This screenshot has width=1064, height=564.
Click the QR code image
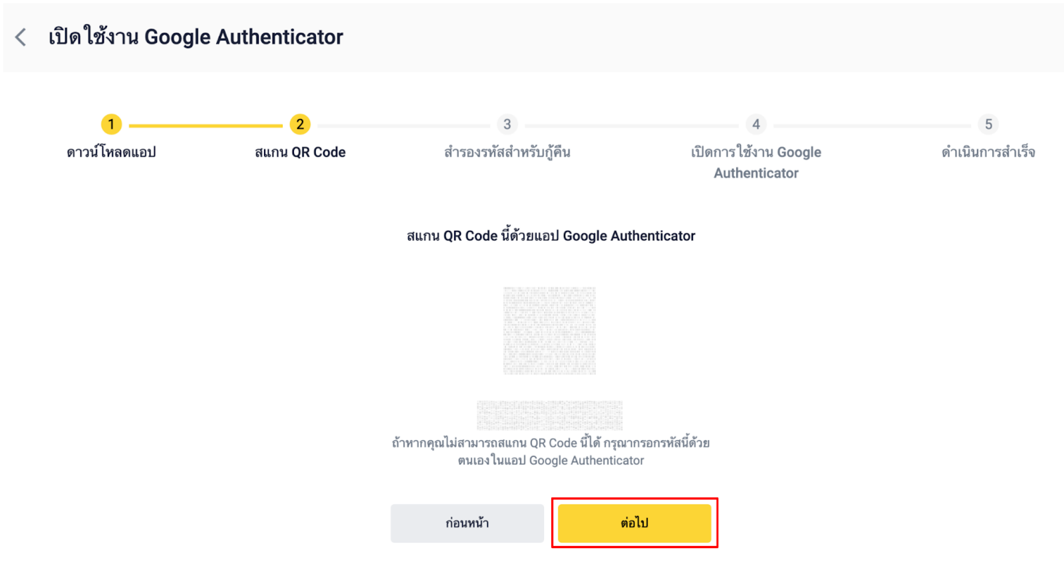click(x=549, y=331)
